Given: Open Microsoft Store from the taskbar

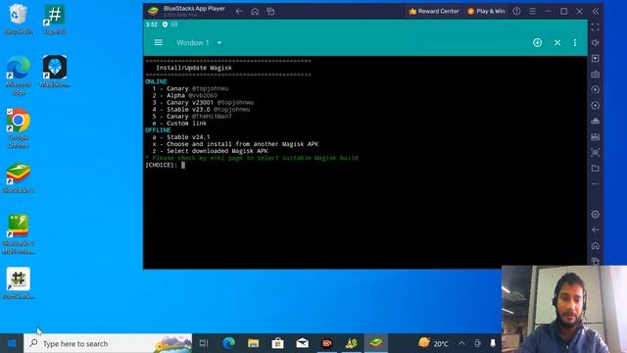Looking at the screenshot, I should (x=277, y=343).
